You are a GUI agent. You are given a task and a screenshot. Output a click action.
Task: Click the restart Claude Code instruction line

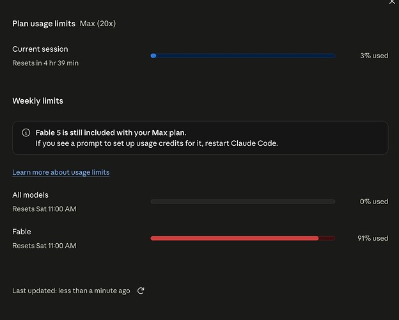[x=157, y=143]
